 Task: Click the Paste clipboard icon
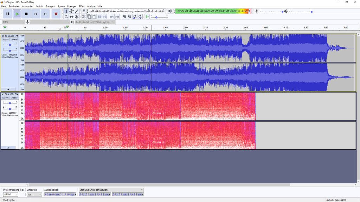coord(94,16)
